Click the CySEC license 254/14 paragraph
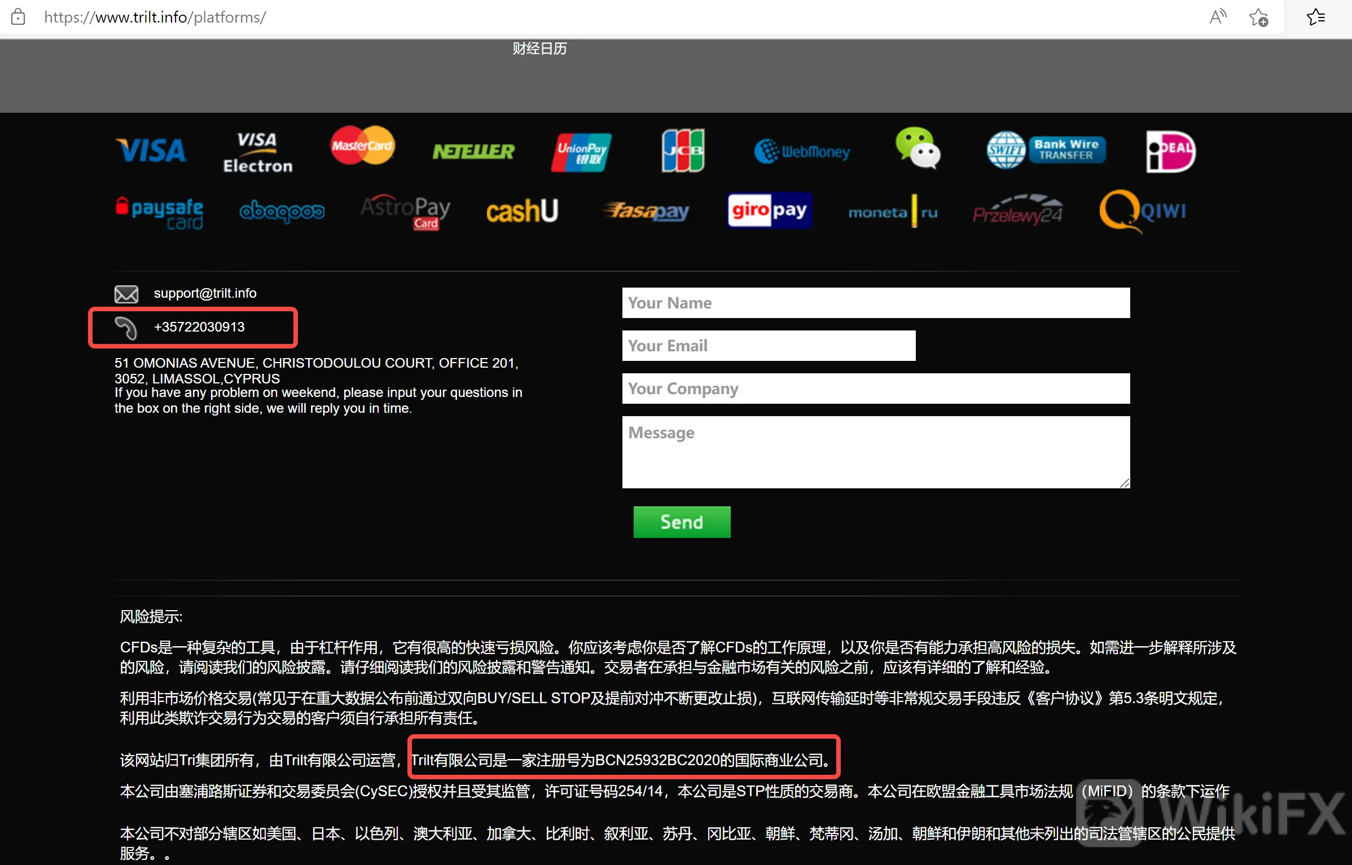1352x865 pixels. (x=675, y=791)
